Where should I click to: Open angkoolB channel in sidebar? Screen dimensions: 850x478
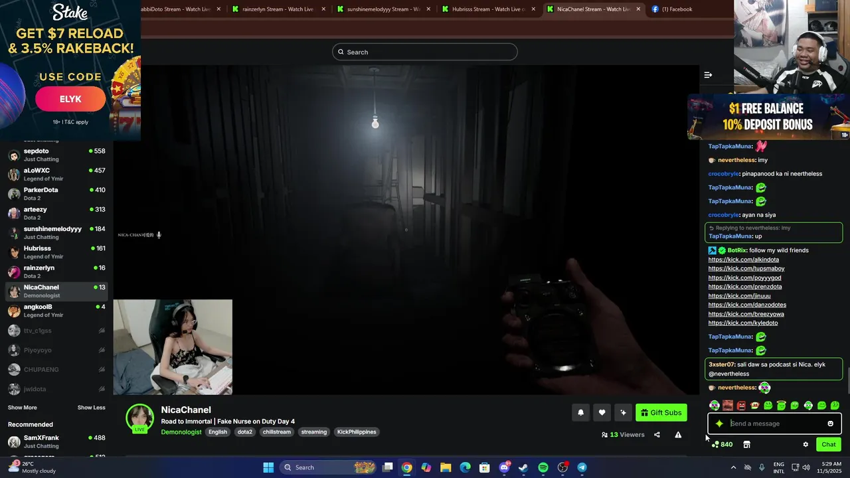tap(56, 311)
